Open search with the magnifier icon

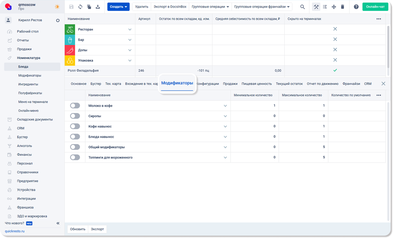302,7
